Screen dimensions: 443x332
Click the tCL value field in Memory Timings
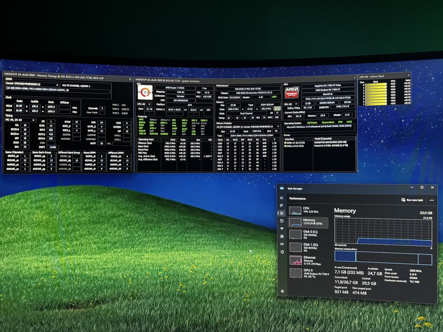click(25, 125)
